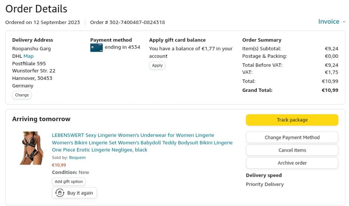Expand the Invoice dropdown
Screen dimensions: 349x206
click(x=329, y=22)
